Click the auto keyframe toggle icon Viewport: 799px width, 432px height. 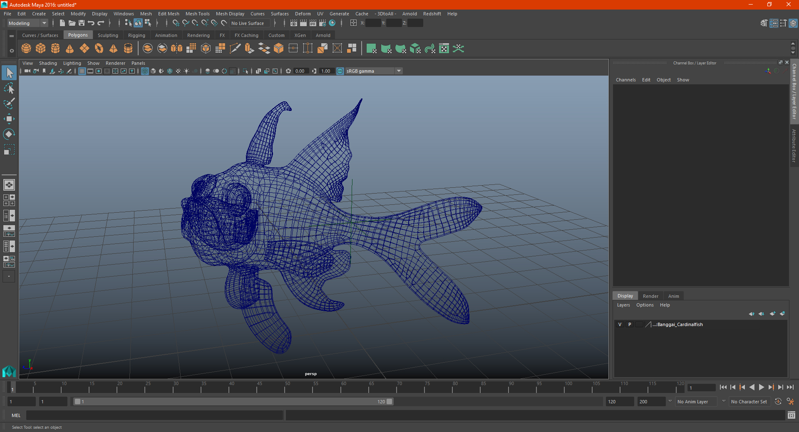click(x=778, y=402)
